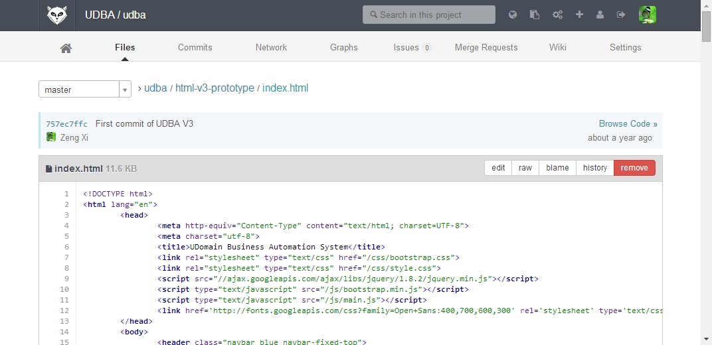Screen dimensions: 712x345
Task: Click the GitLab fox logo
Action: pos(56,15)
